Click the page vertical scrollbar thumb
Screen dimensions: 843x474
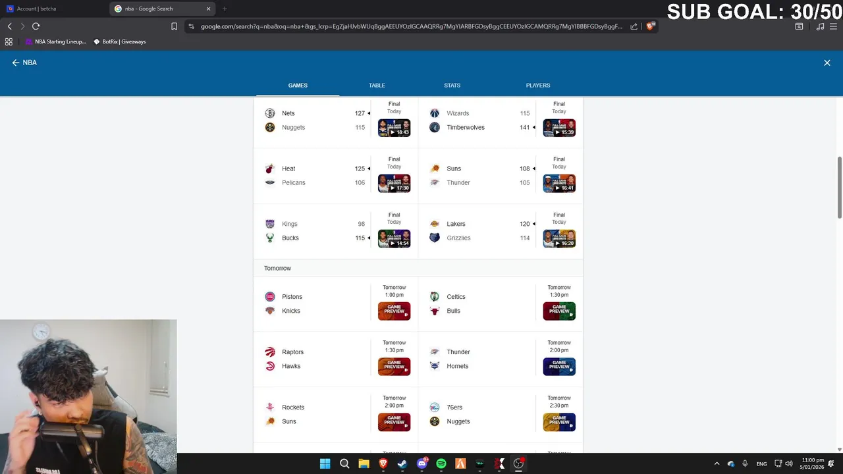point(839,187)
